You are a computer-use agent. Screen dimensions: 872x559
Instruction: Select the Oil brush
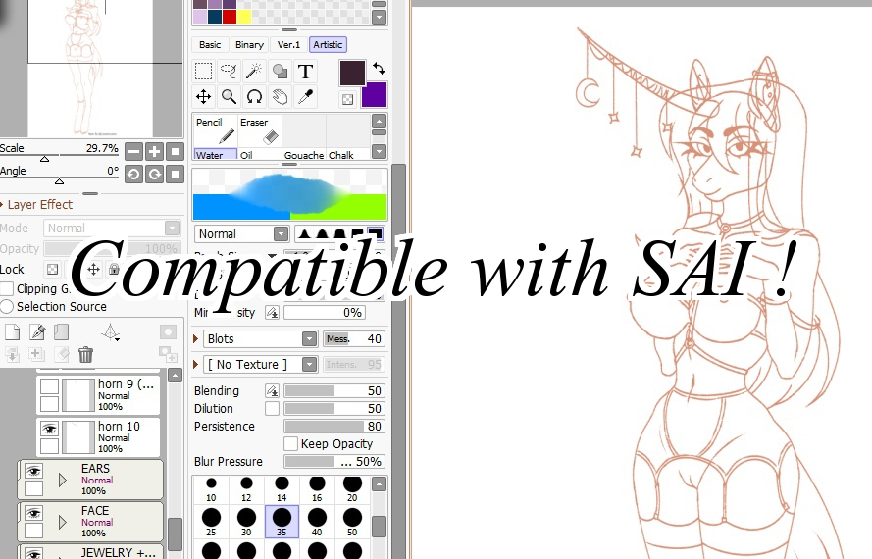(x=259, y=155)
